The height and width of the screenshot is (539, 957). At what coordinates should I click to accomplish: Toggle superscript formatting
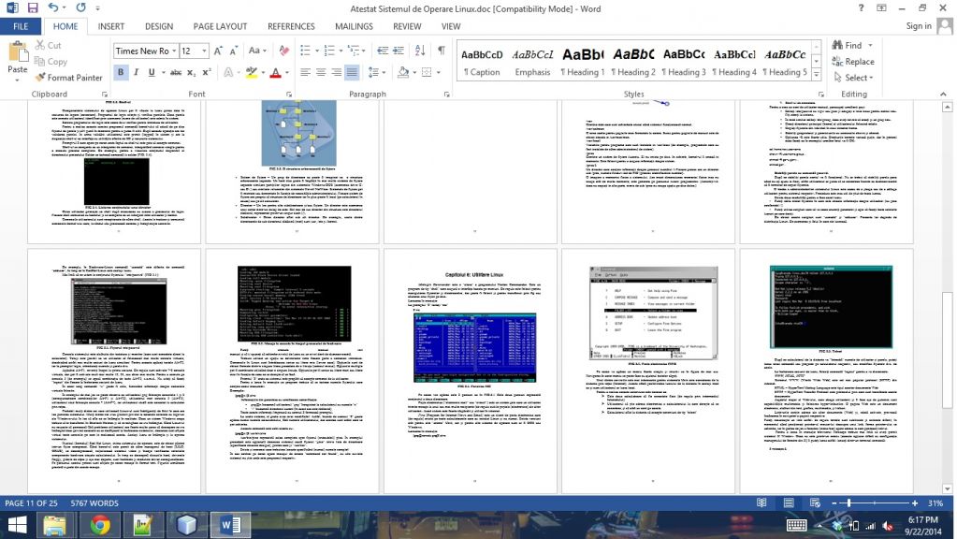tap(207, 72)
